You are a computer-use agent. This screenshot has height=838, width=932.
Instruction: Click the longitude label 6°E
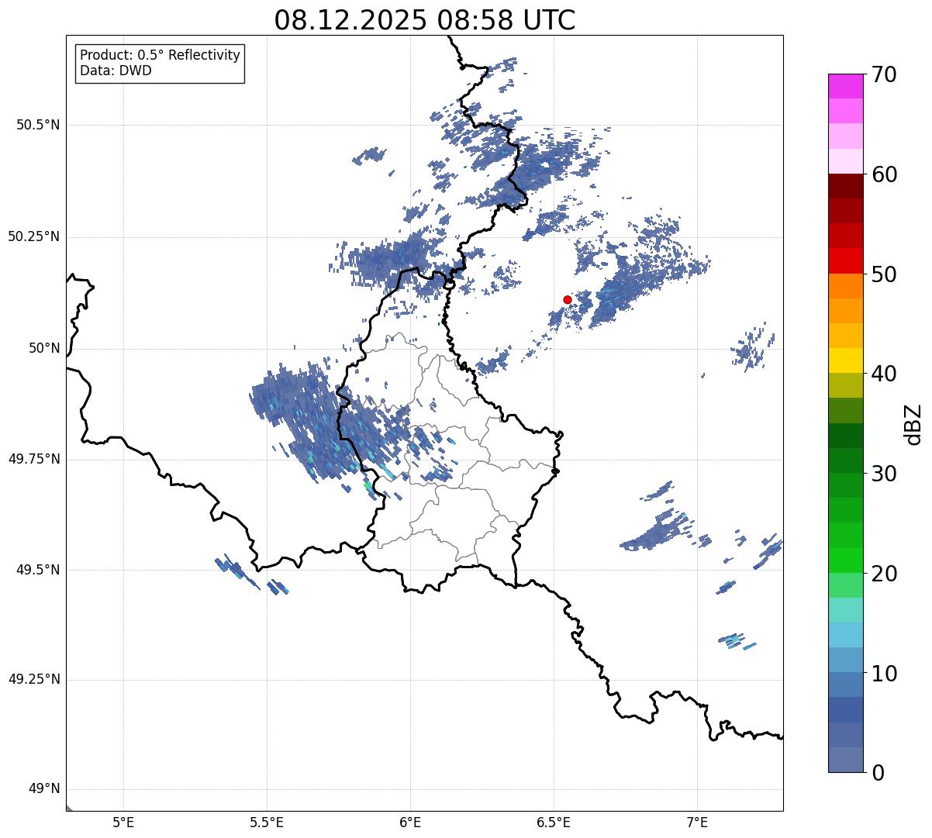point(410,822)
